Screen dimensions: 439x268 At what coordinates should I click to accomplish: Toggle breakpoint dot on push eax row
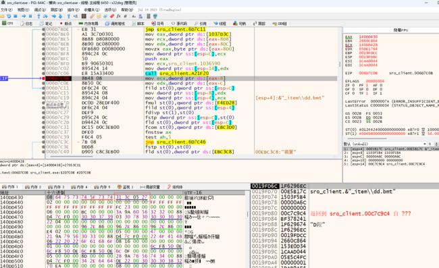coord(43,59)
